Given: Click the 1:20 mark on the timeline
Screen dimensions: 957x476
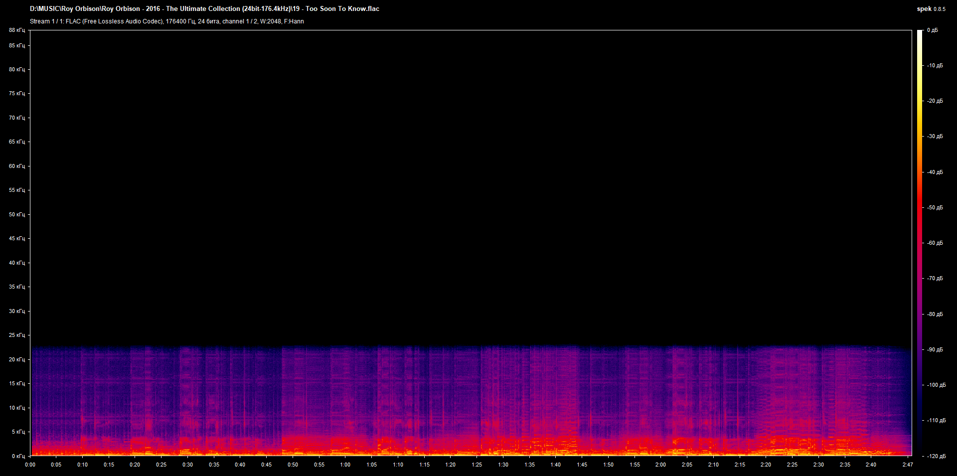Looking at the screenshot, I should click(451, 464).
